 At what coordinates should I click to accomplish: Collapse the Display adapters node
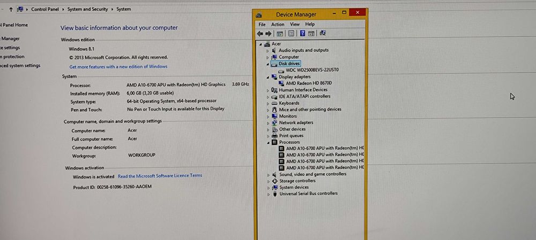click(268, 77)
